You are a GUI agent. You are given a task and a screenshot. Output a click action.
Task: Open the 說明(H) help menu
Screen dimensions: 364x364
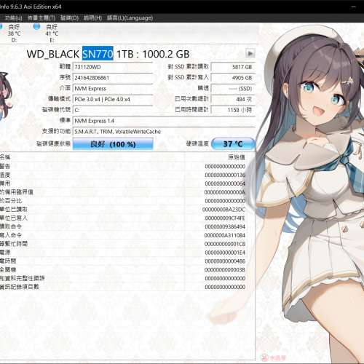click(x=92, y=18)
